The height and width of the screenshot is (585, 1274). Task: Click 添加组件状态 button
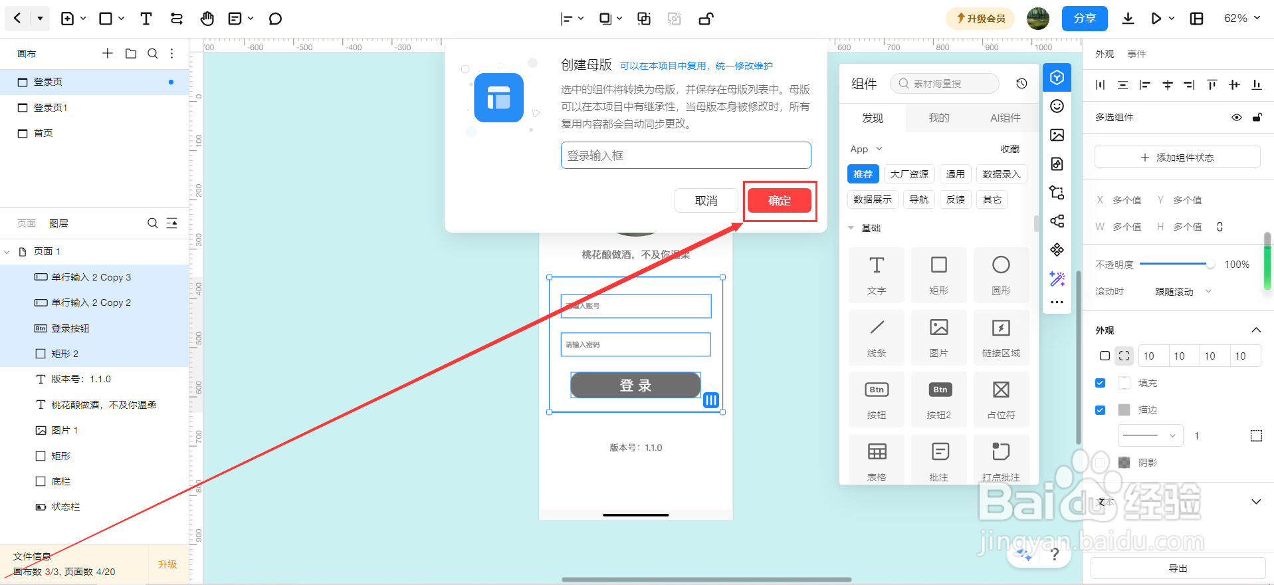point(1177,158)
